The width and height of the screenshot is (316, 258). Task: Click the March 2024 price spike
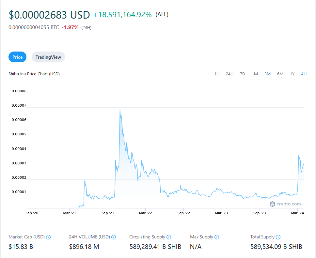coord(299,156)
